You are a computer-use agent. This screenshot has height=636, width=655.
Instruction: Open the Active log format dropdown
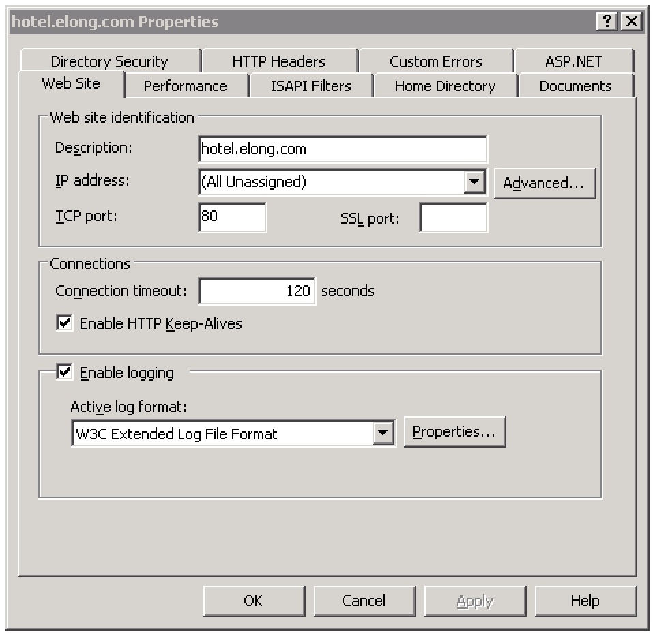tap(383, 433)
